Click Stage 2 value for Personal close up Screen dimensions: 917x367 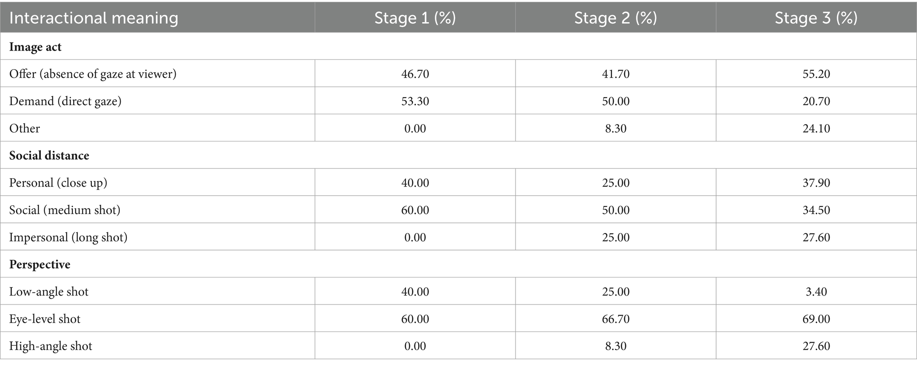tap(615, 183)
